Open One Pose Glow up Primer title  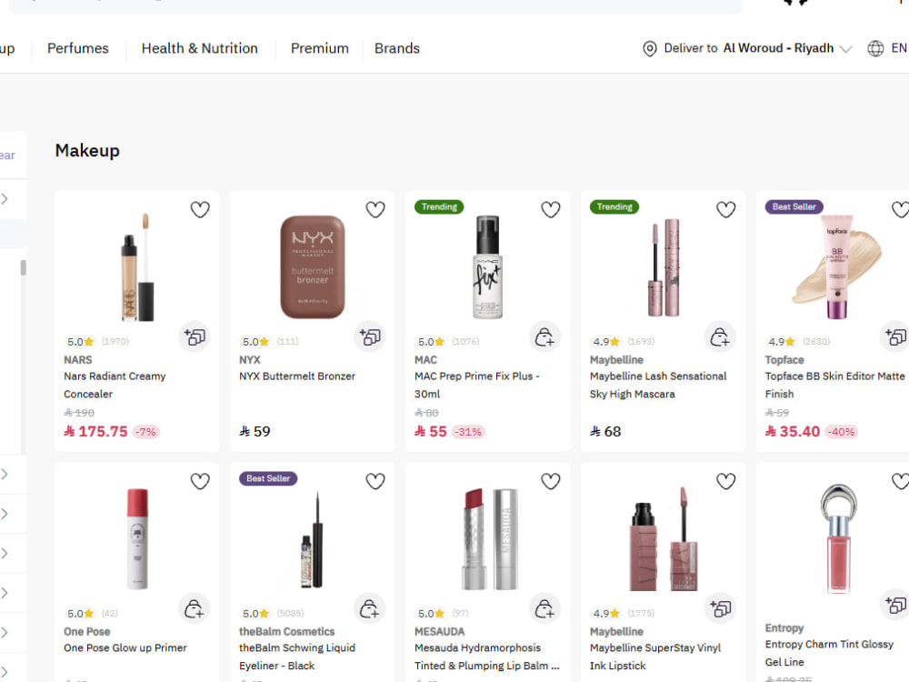(125, 647)
